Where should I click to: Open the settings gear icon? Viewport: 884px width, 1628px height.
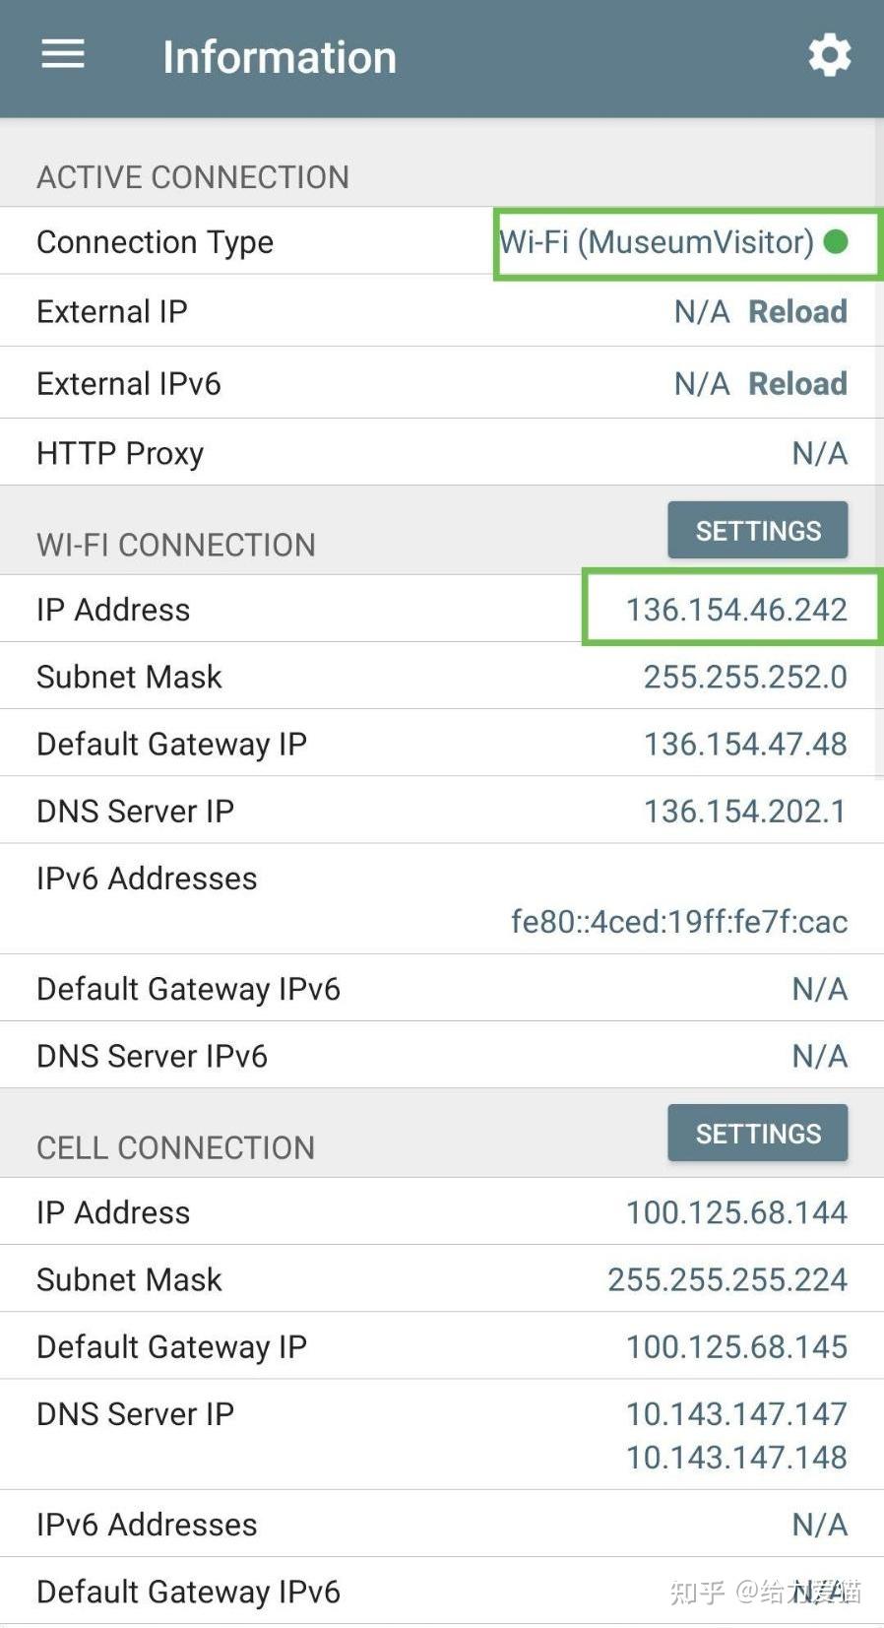click(x=830, y=55)
